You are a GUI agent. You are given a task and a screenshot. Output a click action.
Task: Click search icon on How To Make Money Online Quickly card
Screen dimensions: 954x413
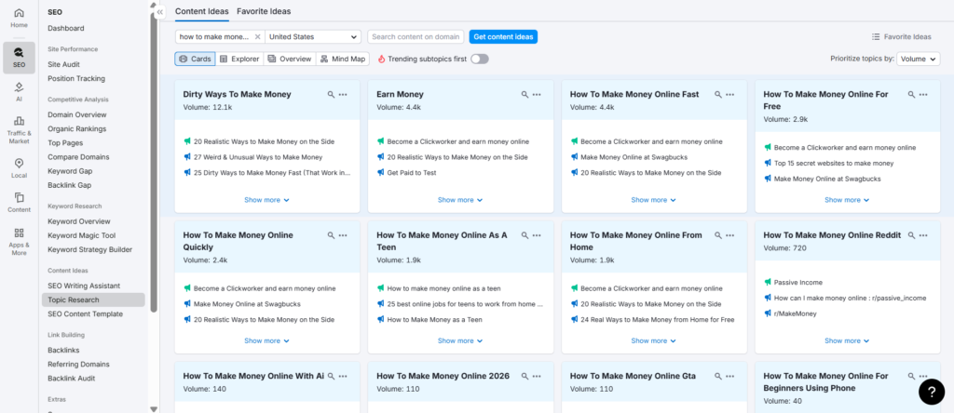click(x=331, y=235)
